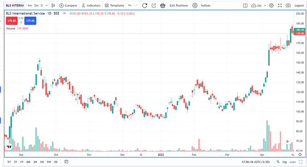
Task: Open the Jay cloud save layout menu
Action: point(256,5)
